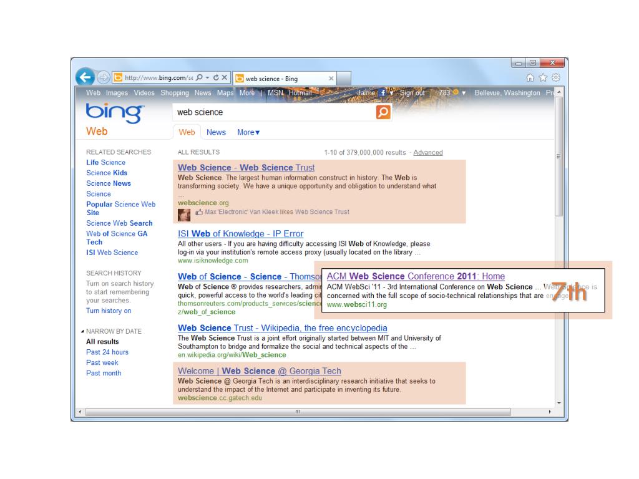
Task: Collapse the Narrow By Date section triangle
Action: point(82,332)
